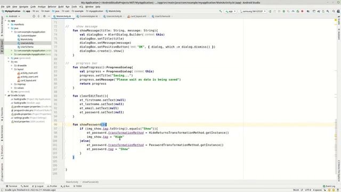Screen dimensions: 341x192
Task: Open the Help menu
Action: pyautogui.click(x=98, y=7)
